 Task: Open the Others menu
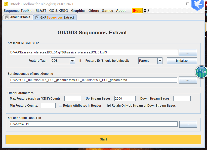[x=94, y=11]
